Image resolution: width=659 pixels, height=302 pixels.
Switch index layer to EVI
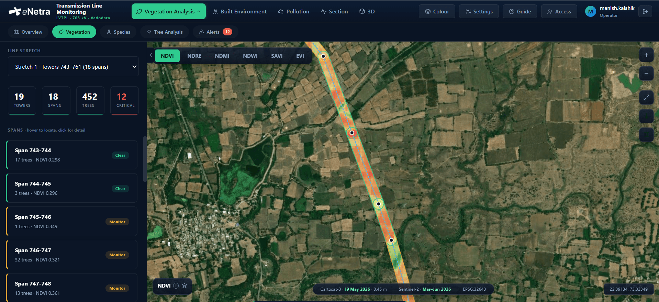(x=300, y=56)
